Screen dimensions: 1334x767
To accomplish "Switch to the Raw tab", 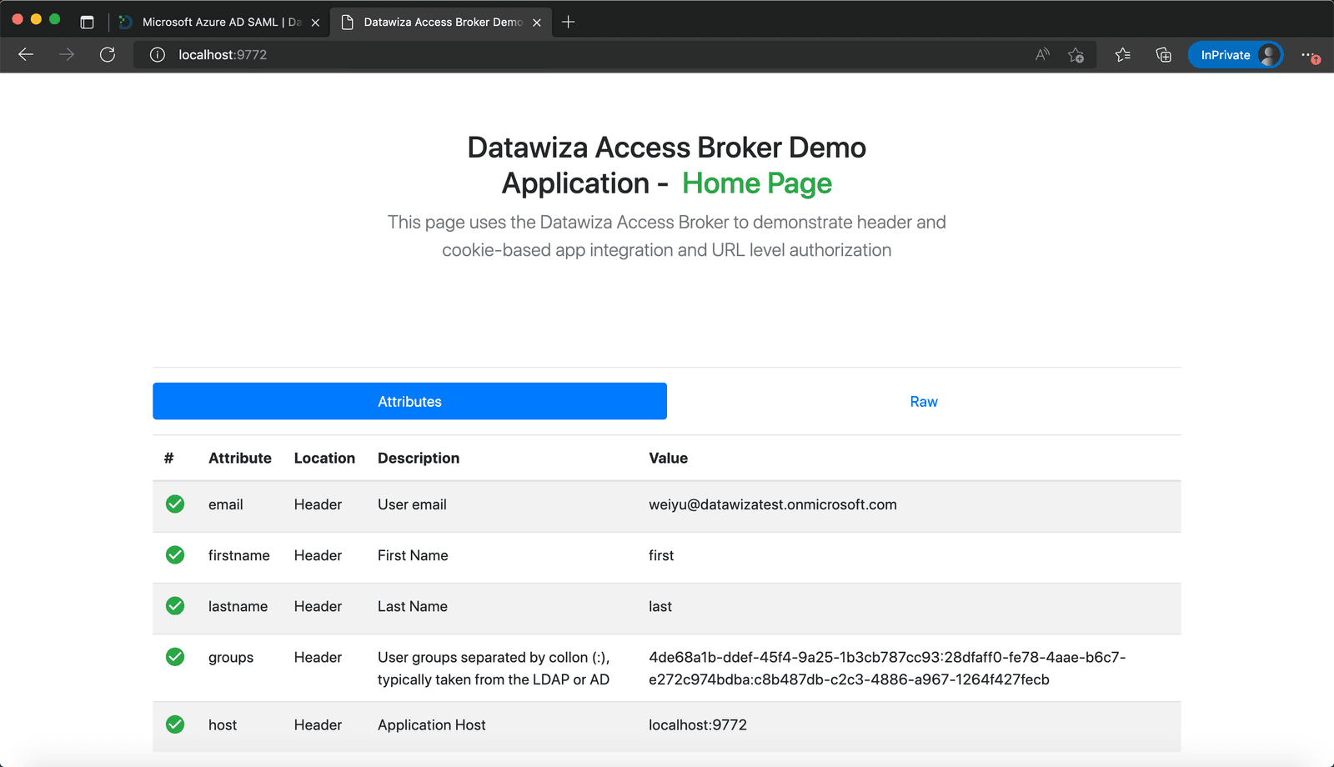I will [924, 401].
